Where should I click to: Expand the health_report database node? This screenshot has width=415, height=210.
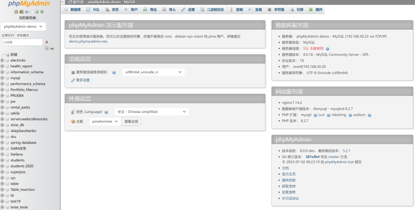point(2,66)
